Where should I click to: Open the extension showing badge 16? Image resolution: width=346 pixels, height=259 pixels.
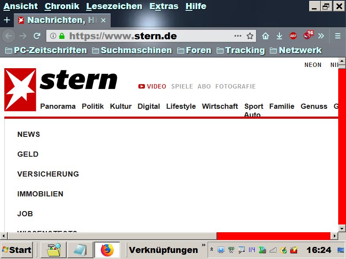tap(308, 35)
